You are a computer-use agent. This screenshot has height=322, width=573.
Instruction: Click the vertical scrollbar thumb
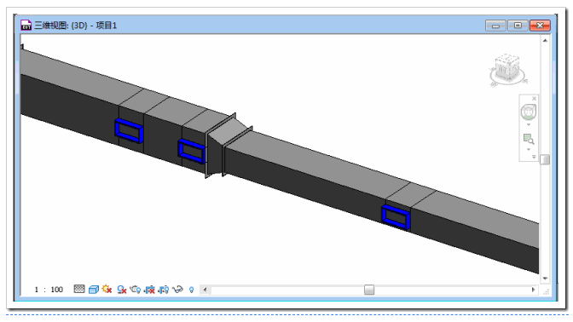pyautogui.click(x=545, y=159)
